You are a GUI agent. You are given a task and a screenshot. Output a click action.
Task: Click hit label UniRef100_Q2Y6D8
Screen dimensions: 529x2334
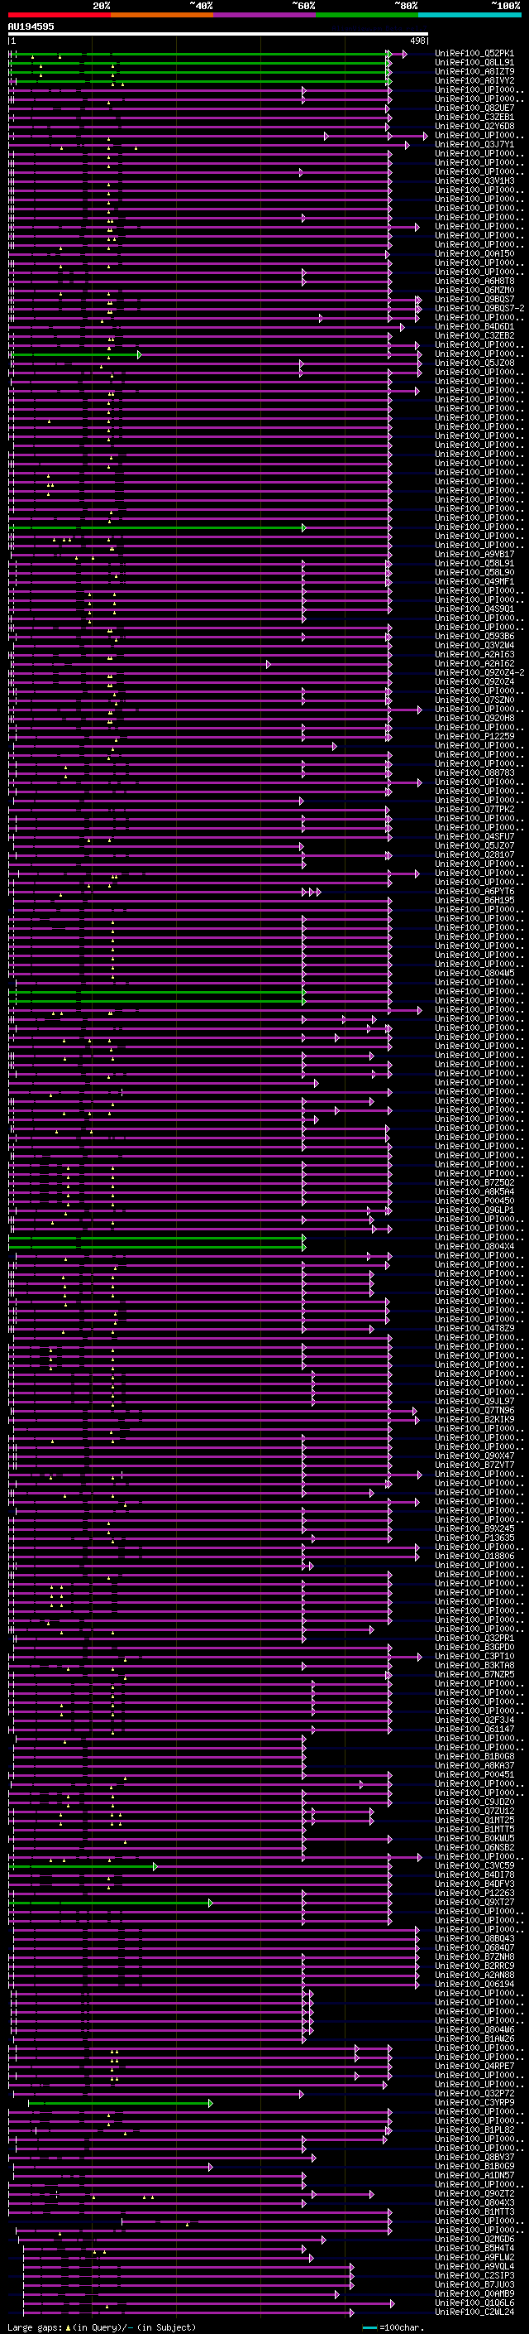tap(474, 126)
